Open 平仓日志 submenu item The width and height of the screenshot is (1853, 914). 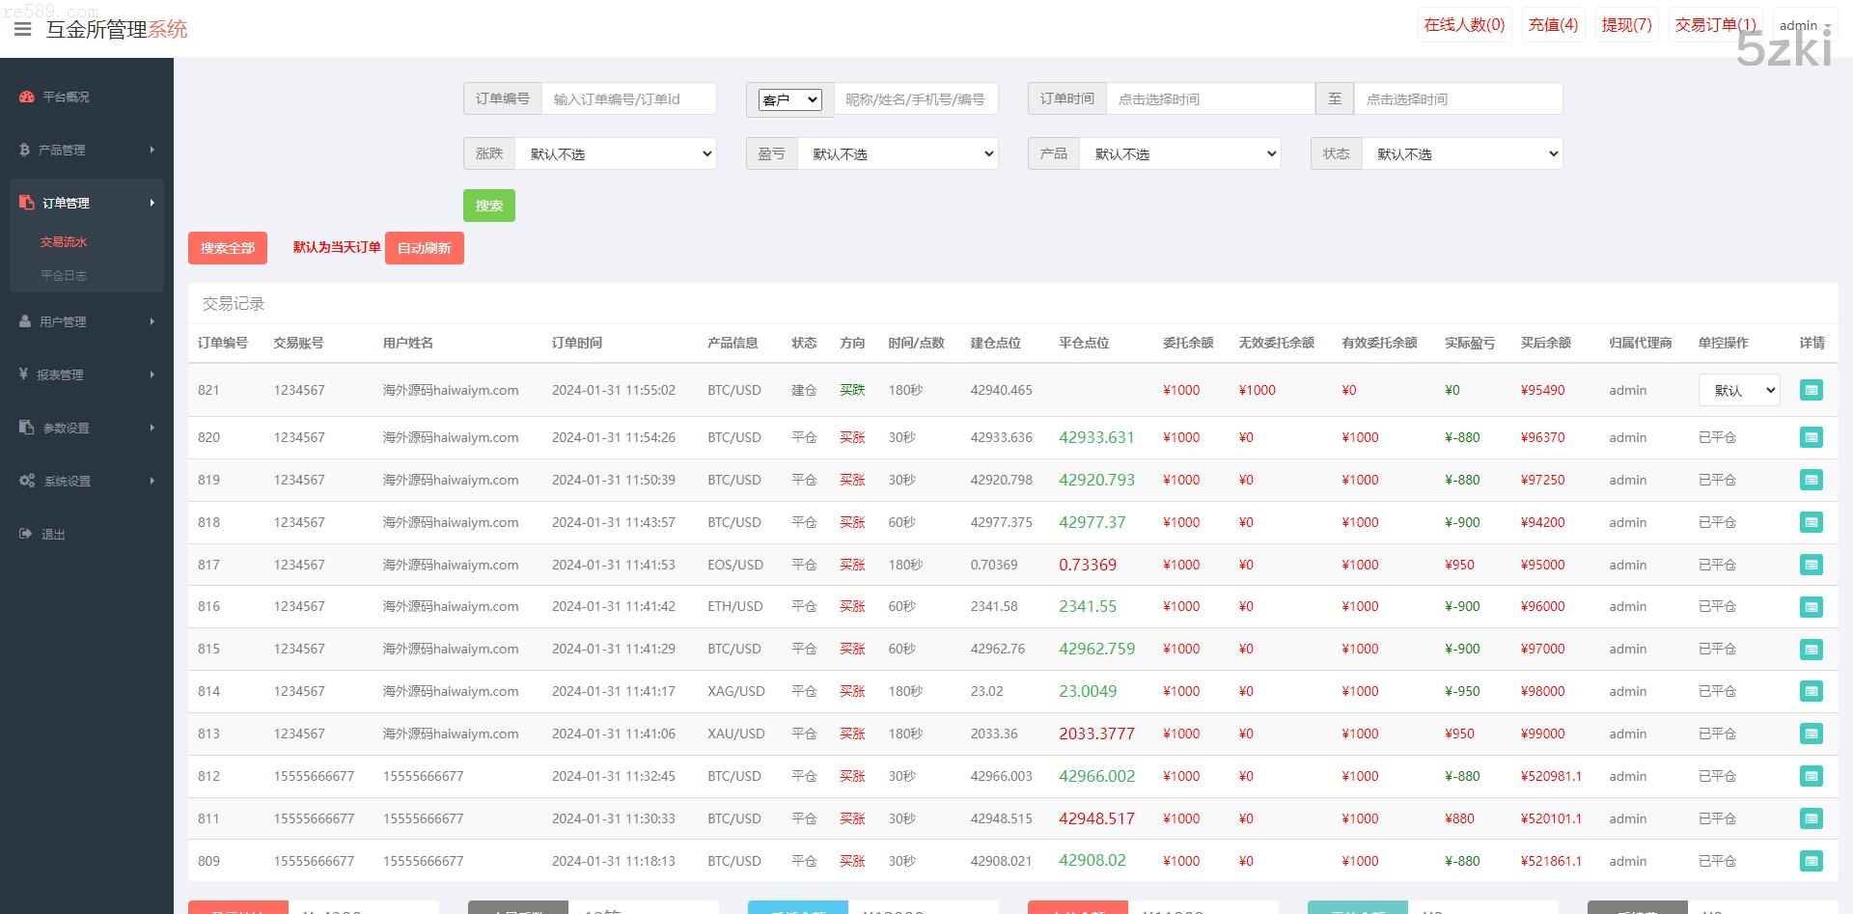[64, 275]
